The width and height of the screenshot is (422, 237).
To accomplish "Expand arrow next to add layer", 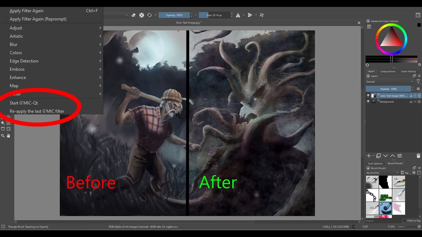I will click(374, 156).
